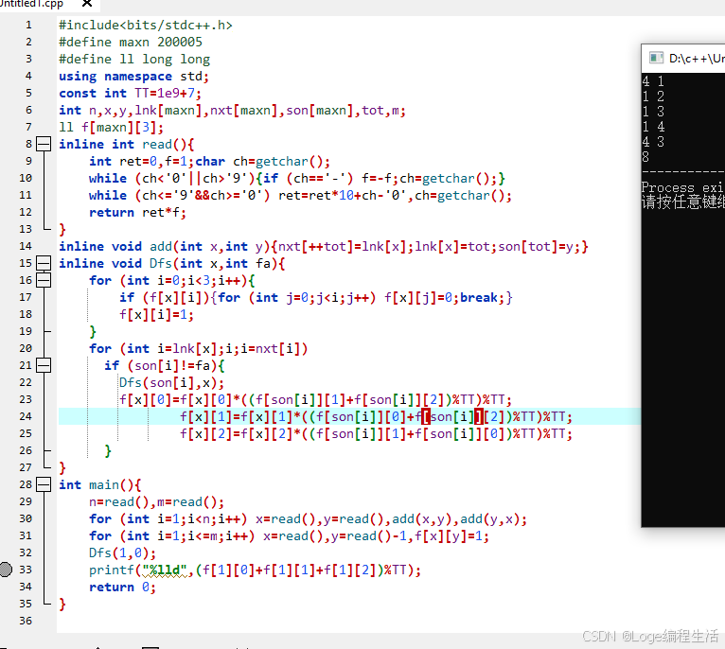Viewport: 725px width, 649px height.
Task: Click line number 36 at the bottom
Action: click(26, 621)
